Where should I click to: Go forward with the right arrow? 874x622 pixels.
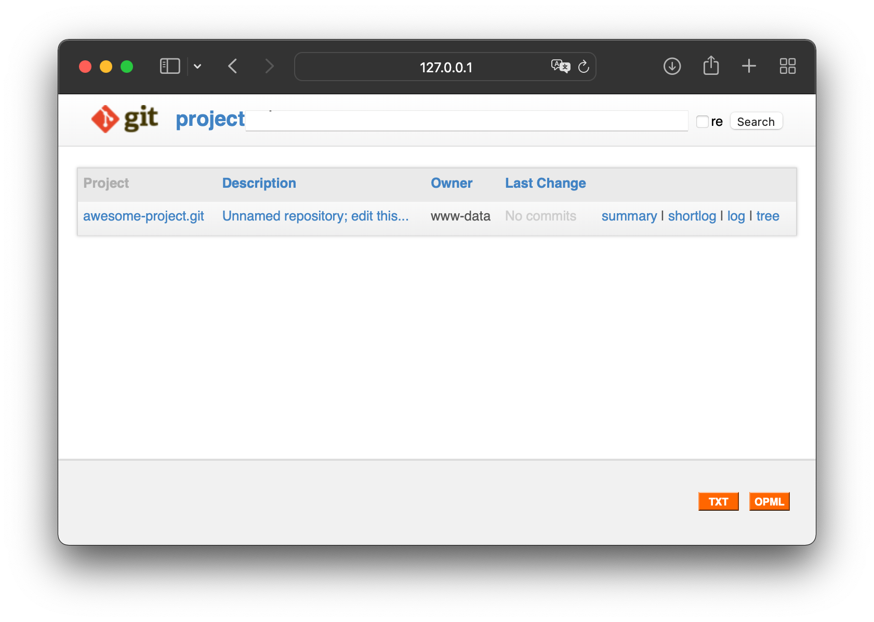click(269, 66)
